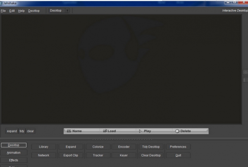Screen dimensions: 248x167
Task: Open the File menu
Action: coord(3,11)
